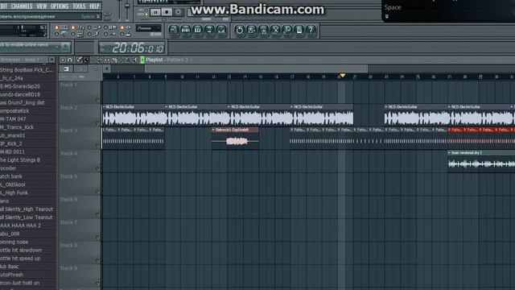Open the OPTIONS menu
The height and width of the screenshot is (290, 515).
[60, 6]
